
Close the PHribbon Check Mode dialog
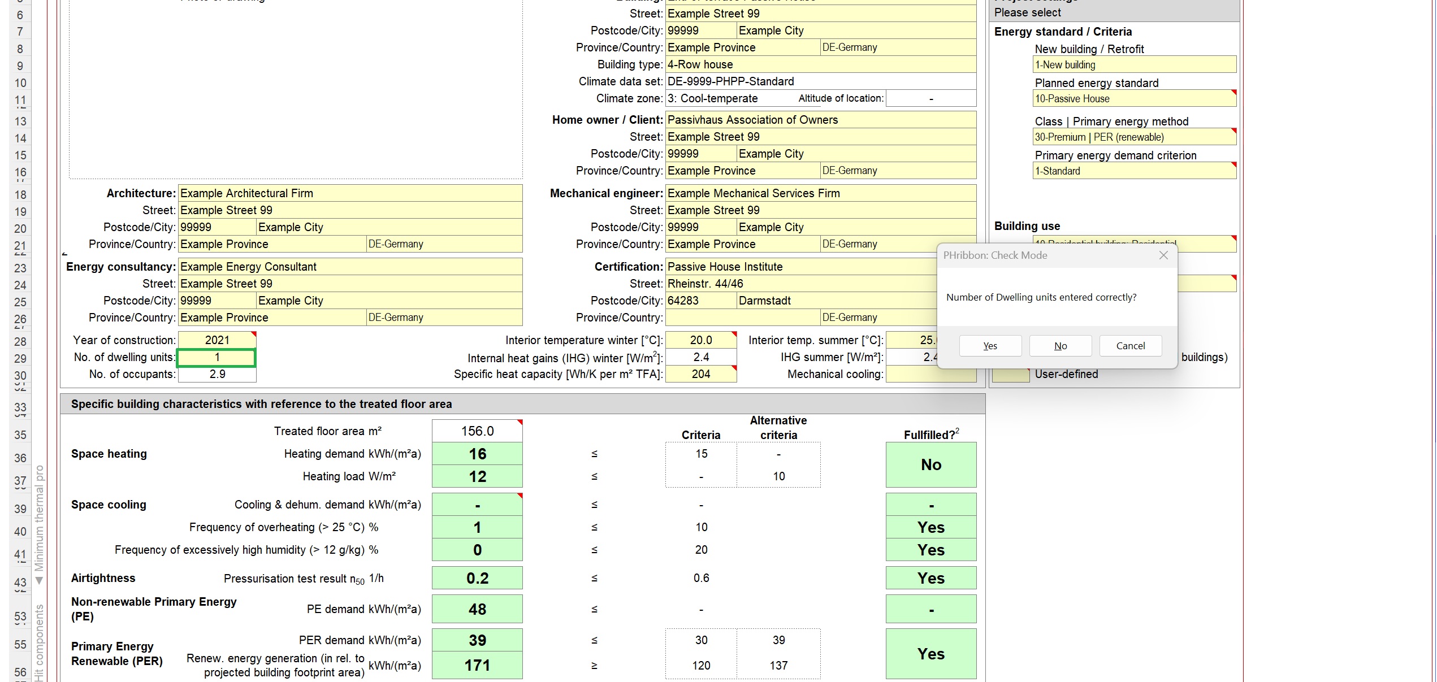pyautogui.click(x=1163, y=255)
